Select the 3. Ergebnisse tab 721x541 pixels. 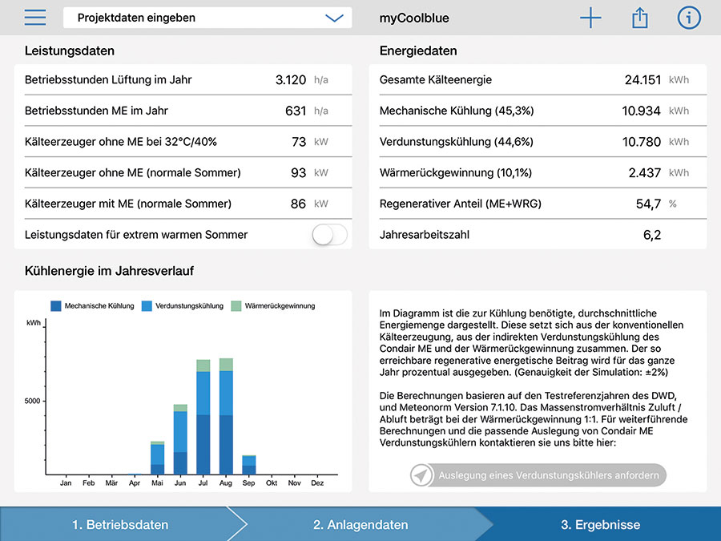click(600, 524)
